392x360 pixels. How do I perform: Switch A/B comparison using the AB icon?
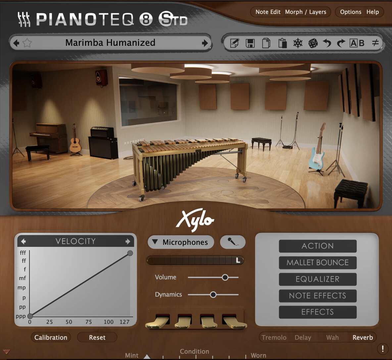[357, 43]
